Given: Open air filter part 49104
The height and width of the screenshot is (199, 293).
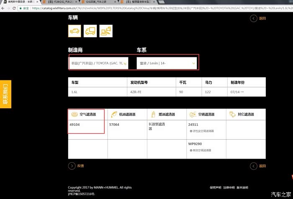Looking at the screenshot, I should coord(75,125).
